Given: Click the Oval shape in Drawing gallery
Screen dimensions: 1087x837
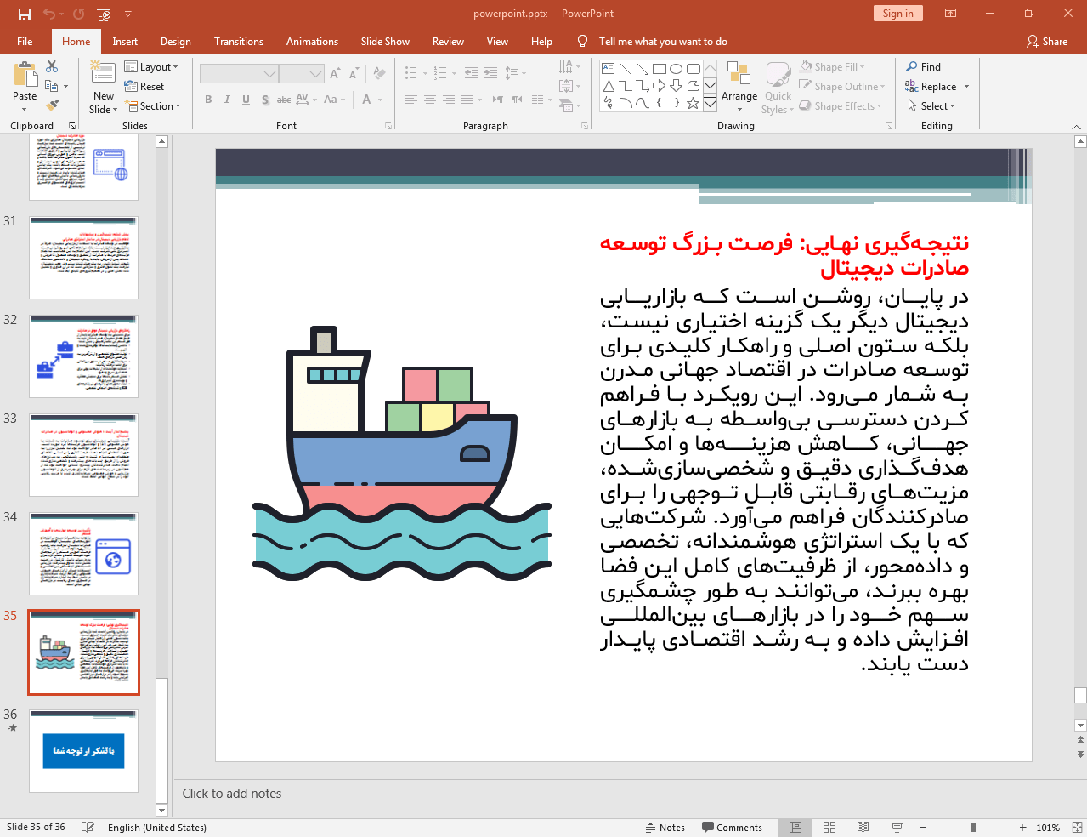Looking at the screenshot, I should pos(674,67).
